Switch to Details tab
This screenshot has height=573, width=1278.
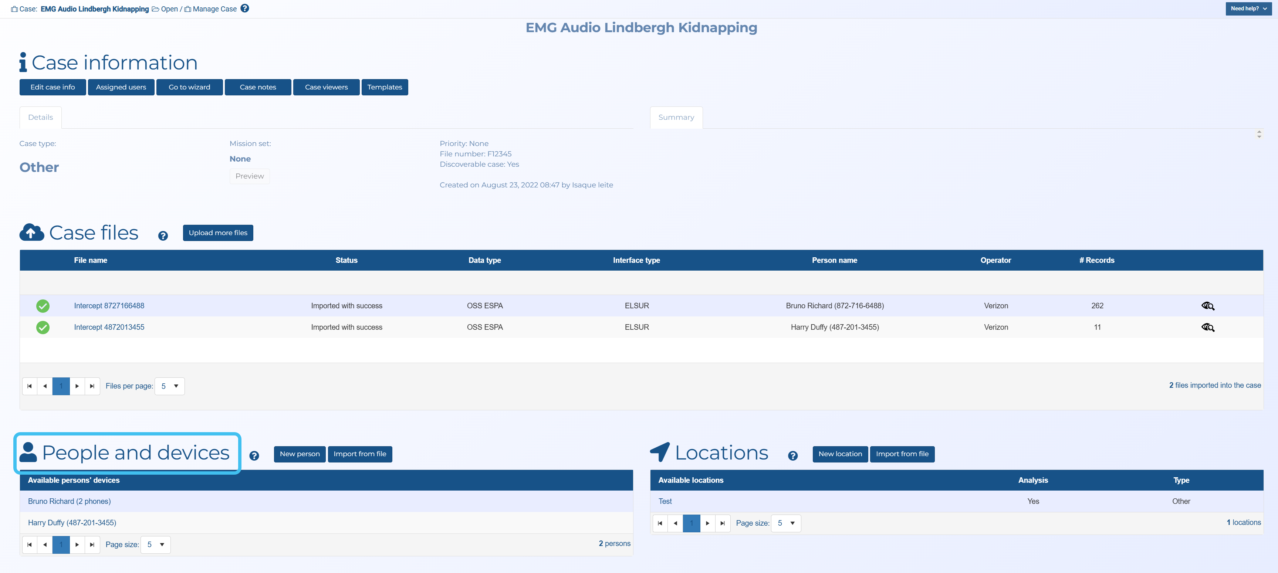coord(40,118)
